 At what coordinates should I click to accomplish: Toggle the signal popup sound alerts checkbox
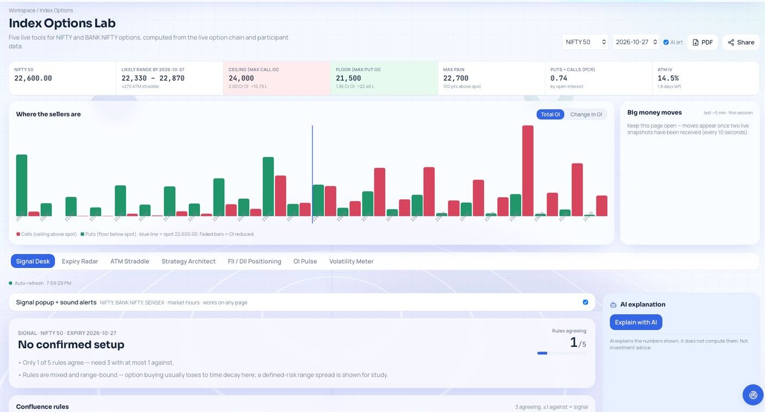[585, 302]
